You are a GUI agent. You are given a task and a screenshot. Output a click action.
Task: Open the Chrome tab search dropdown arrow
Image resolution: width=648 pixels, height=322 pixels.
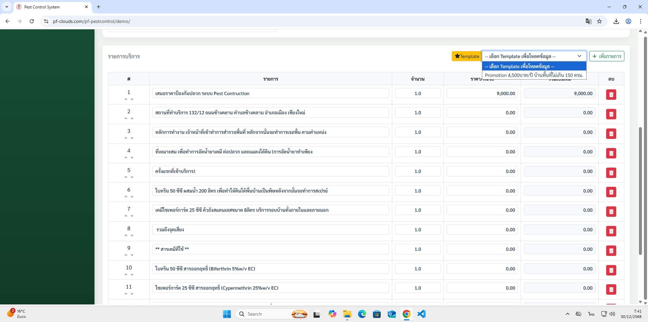tap(7, 7)
